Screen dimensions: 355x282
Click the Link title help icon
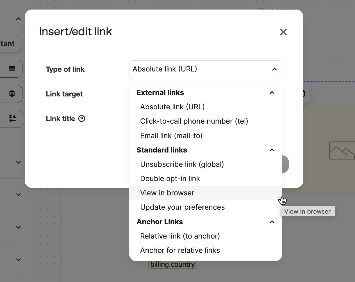pyautogui.click(x=82, y=119)
